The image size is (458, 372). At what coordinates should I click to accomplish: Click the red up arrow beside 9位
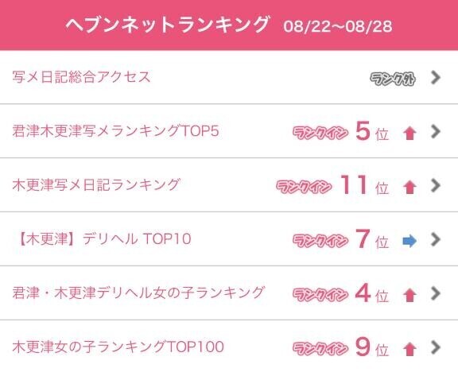click(409, 349)
